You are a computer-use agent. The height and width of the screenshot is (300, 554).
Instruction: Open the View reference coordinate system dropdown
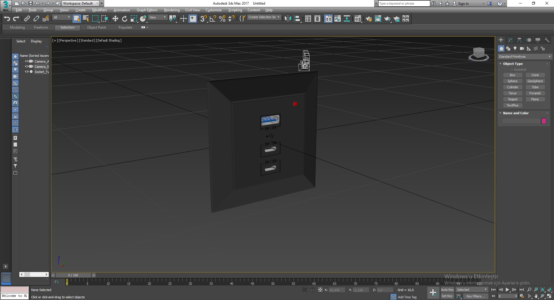click(158, 17)
